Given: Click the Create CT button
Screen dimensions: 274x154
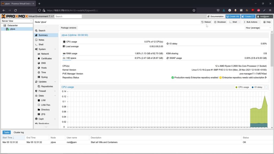Looking at the screenshot, I should (x=248, y=16).
